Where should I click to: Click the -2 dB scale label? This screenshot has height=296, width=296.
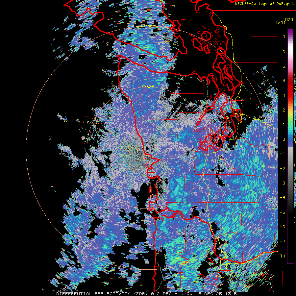click(x=283, y=168)
